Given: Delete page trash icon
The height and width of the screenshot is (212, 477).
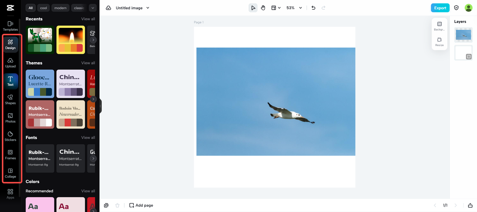Looking at the screenshot, I should point(117,205).
